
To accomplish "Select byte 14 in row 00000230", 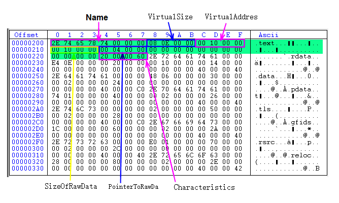I will coord(214,63).
